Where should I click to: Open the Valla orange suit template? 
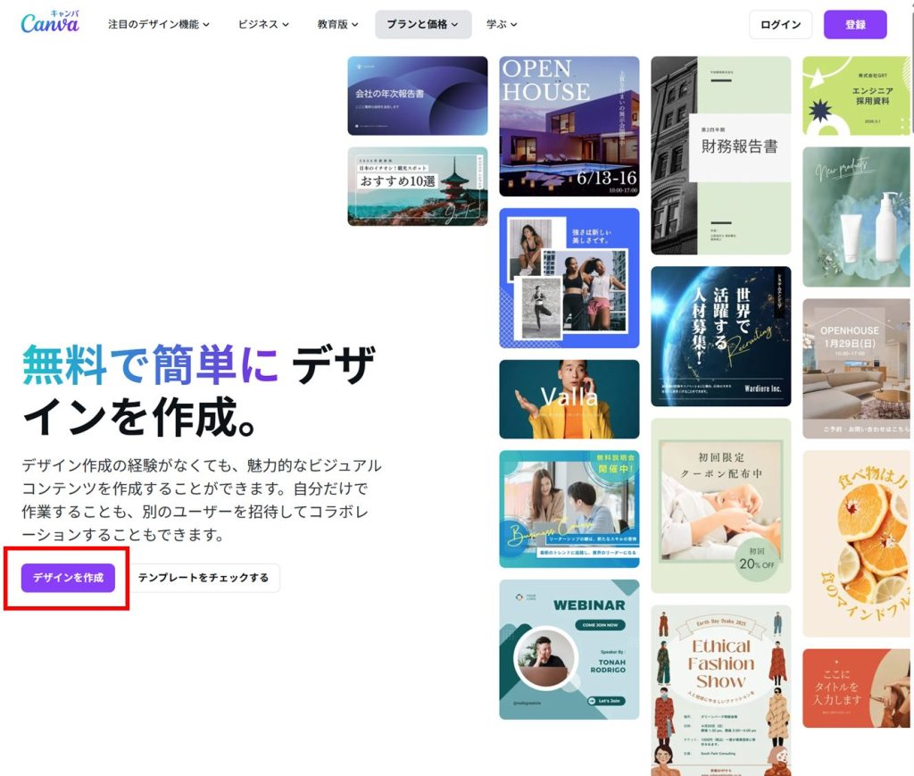tap(569, 399)
